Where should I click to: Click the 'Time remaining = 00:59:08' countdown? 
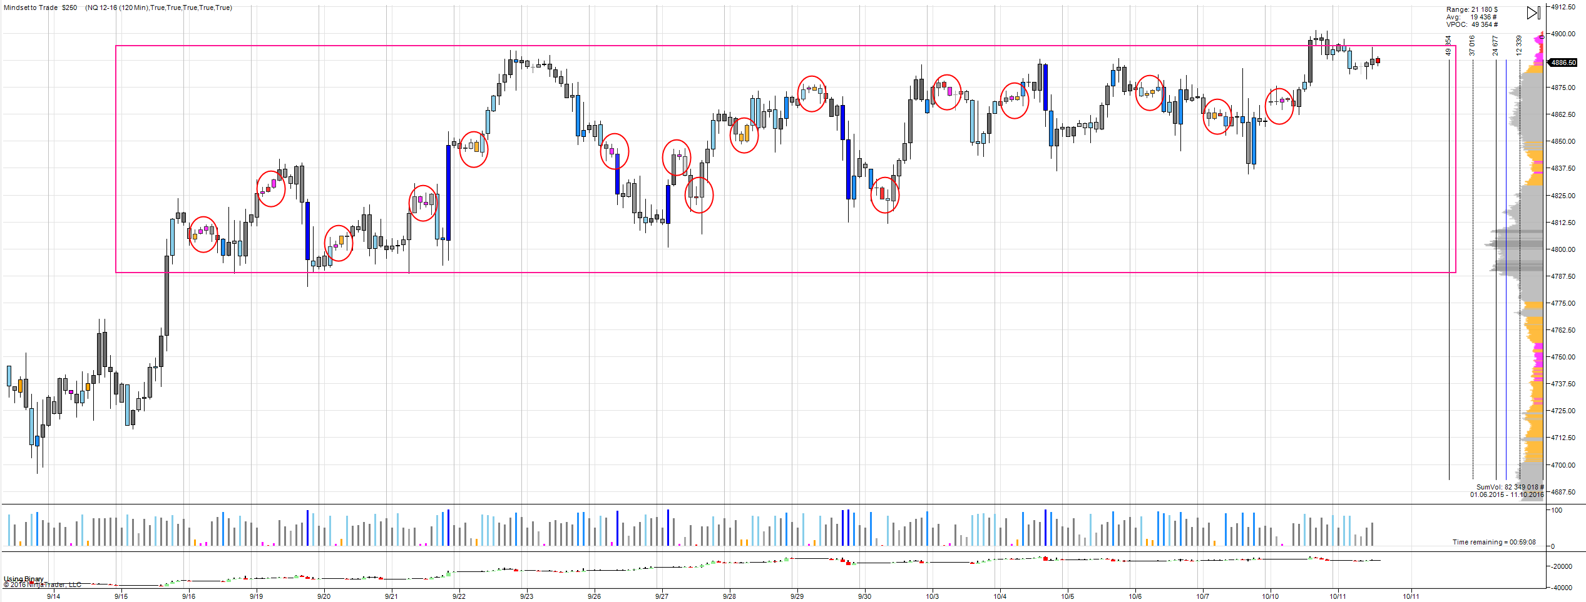[x=1494, y=542]
